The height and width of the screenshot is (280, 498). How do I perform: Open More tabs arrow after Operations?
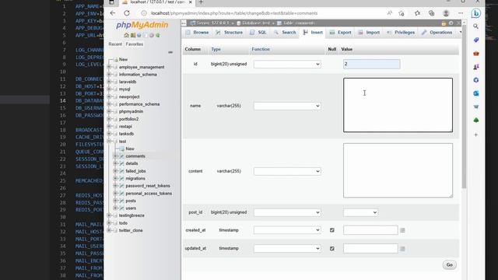[460, 33]
